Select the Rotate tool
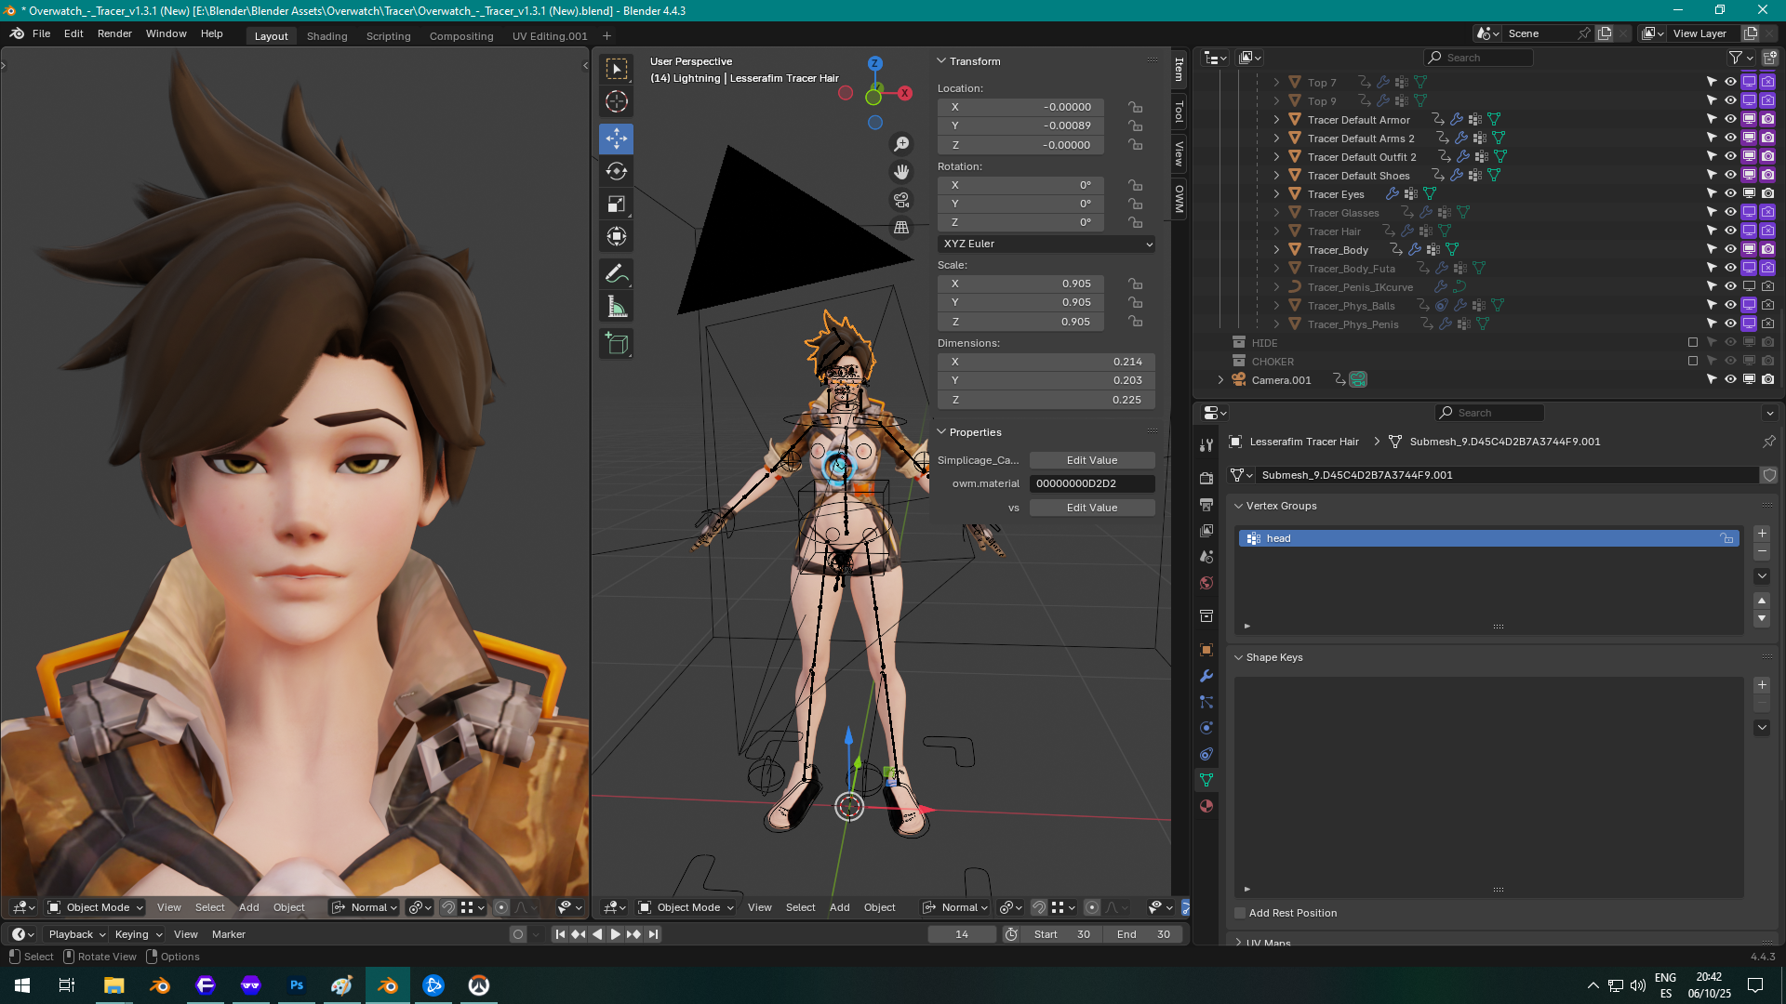1786x1004 pixels. pos(616,171)
